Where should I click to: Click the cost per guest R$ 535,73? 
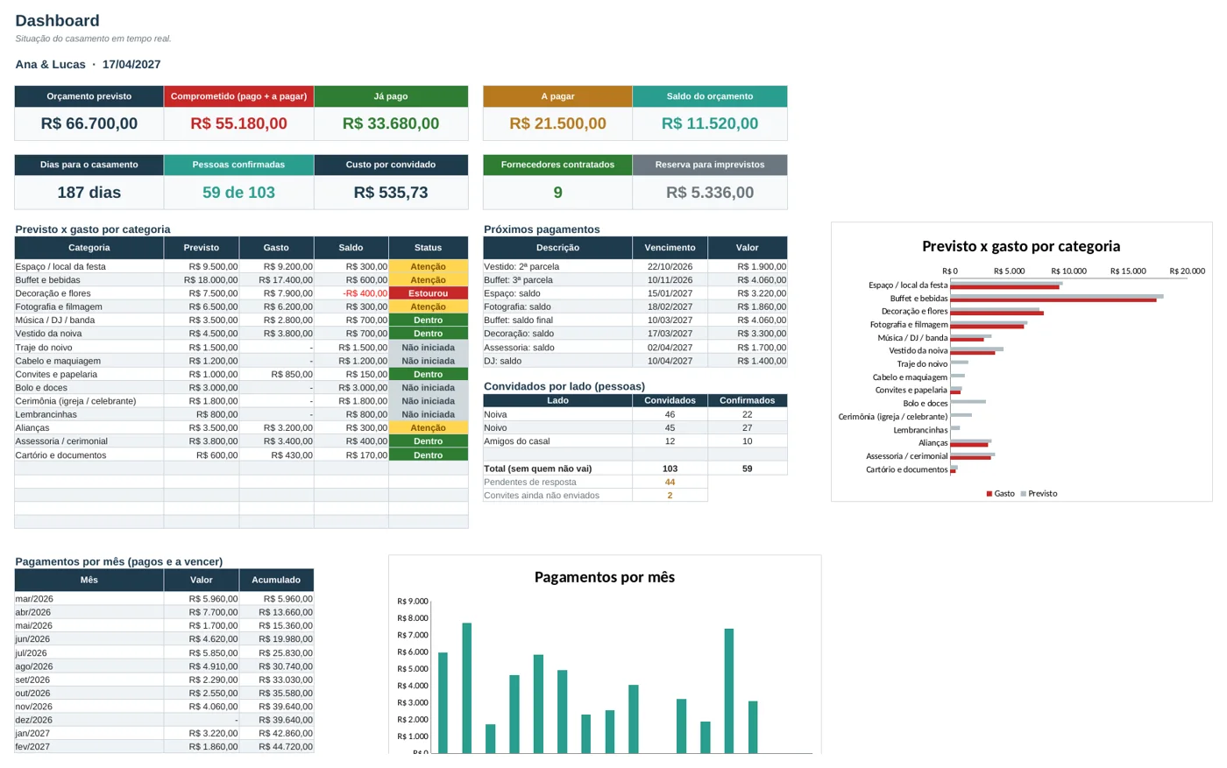391,193
